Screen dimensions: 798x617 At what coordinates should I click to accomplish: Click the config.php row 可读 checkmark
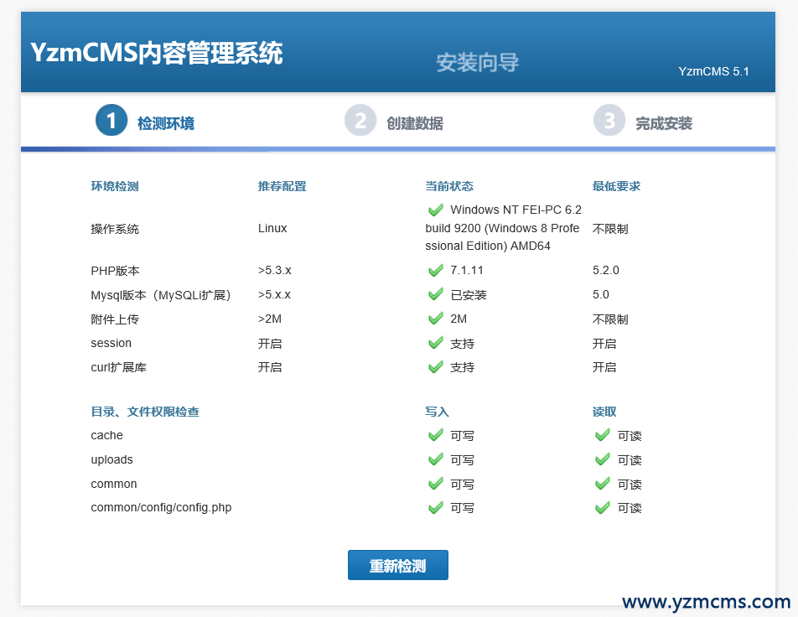[x=603, y=507]
